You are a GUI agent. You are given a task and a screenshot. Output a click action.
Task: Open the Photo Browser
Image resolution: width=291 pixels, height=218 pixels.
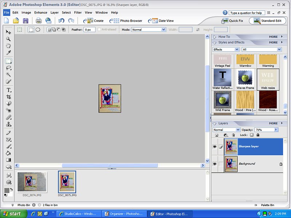pos(126,21)
